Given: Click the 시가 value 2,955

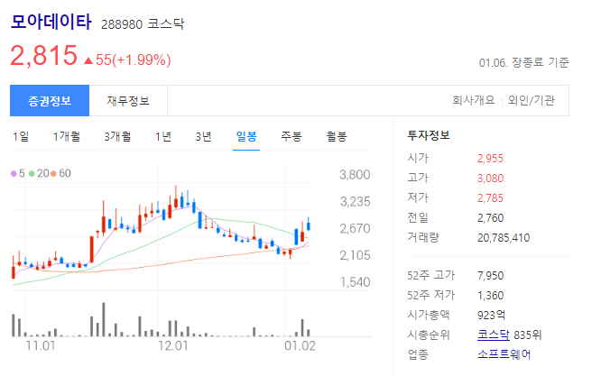Looking at the screenshot, I should pyautogui.click(x=490, y=159).
